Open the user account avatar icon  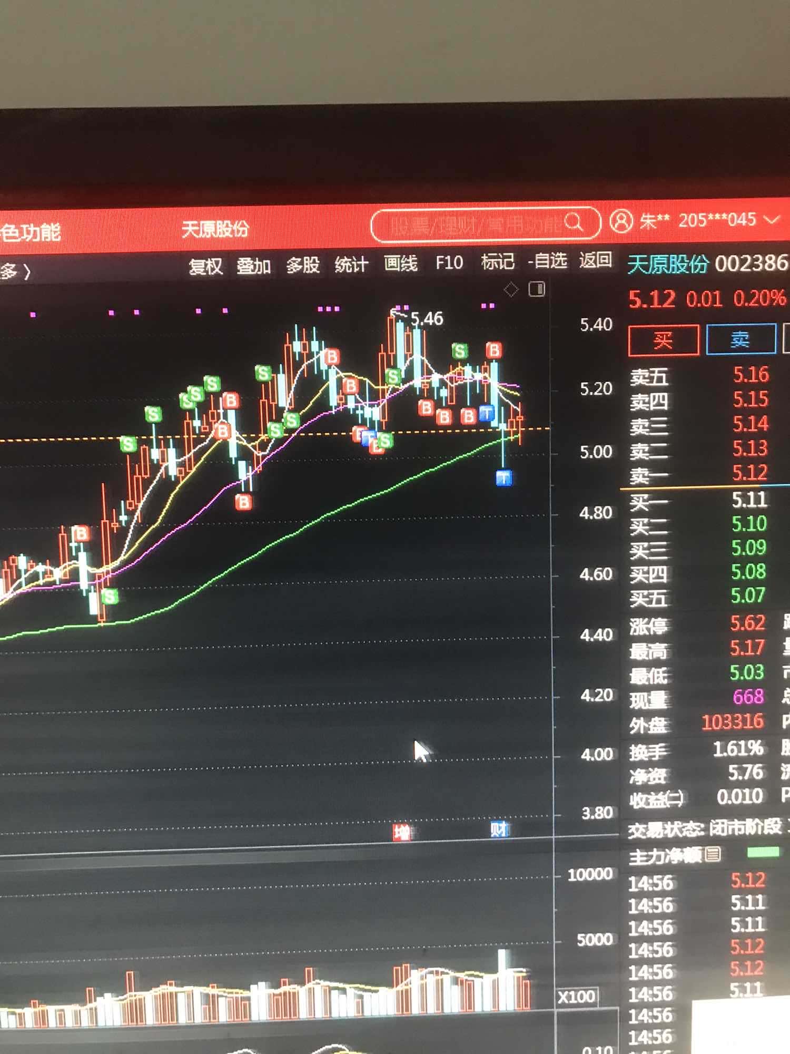(621, 221)
